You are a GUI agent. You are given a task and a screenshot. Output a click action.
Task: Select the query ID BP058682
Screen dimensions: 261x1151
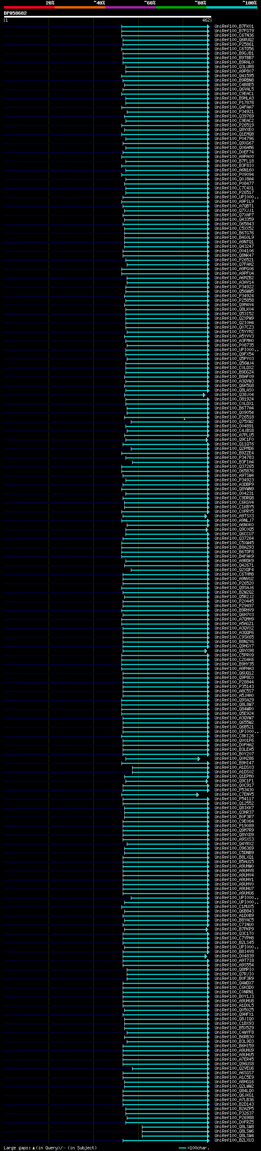pyautogui.click(x=15, y=13)
